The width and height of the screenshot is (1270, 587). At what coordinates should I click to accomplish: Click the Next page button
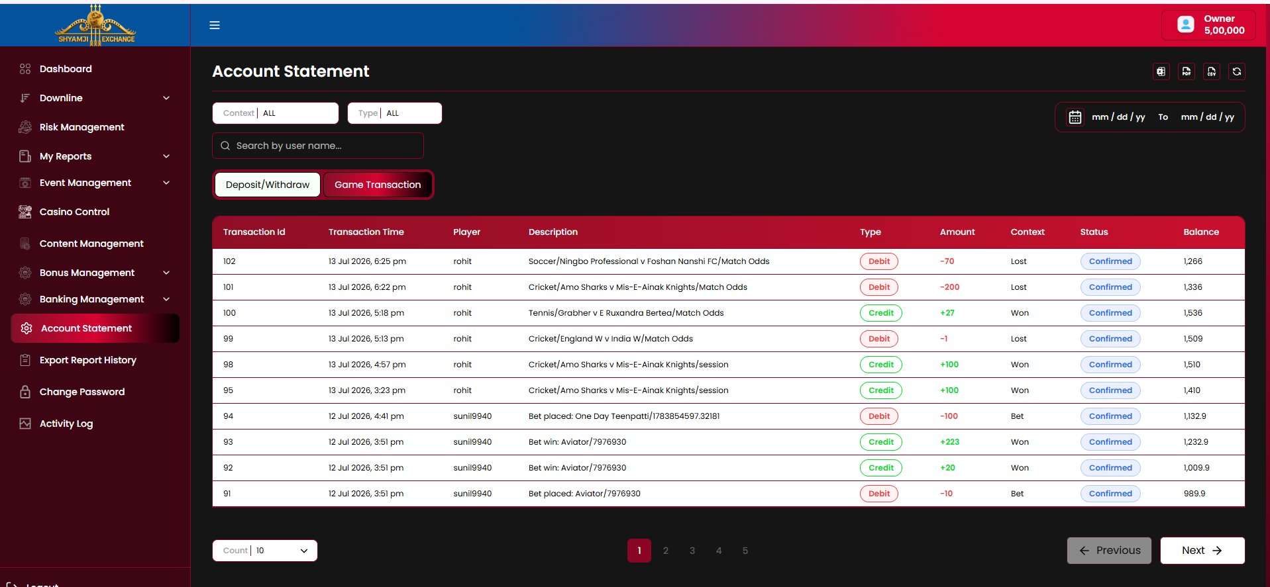point(1202,551)
